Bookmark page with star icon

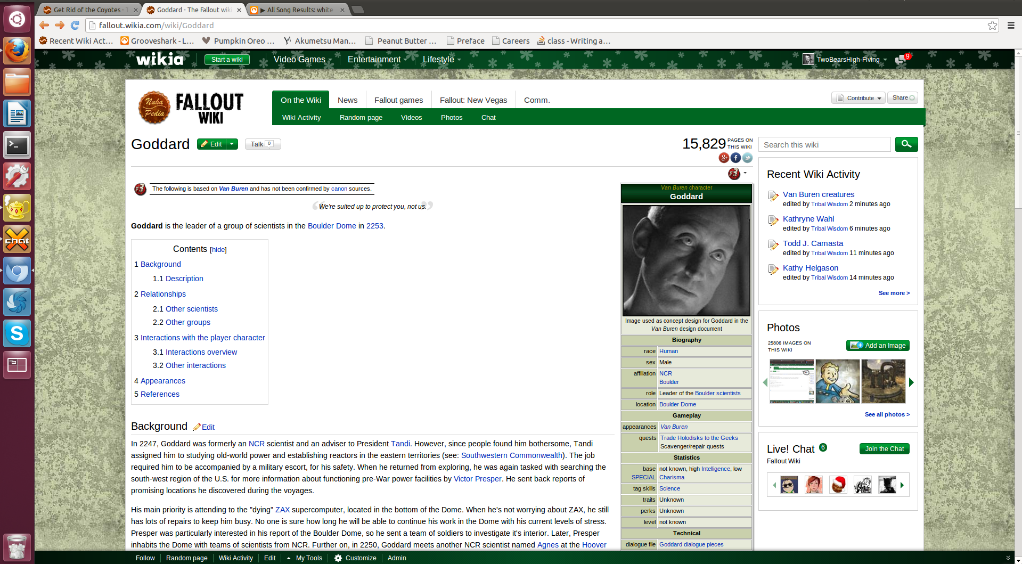tap(992, 25)
